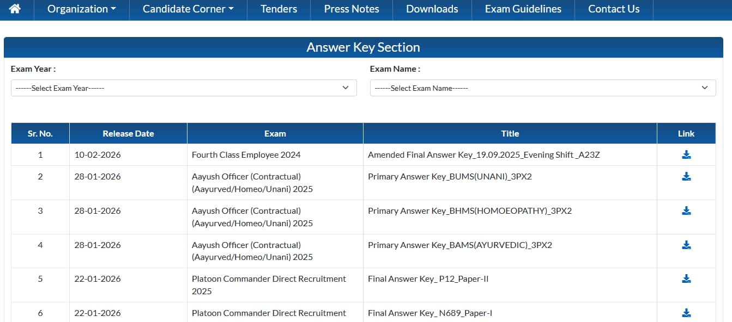Click the Release Date column header

(128, 133)
